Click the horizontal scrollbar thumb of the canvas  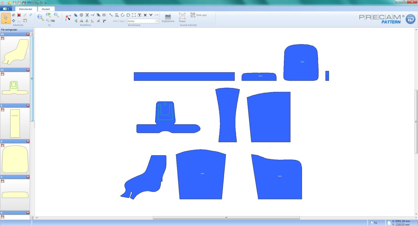[226, 218]
